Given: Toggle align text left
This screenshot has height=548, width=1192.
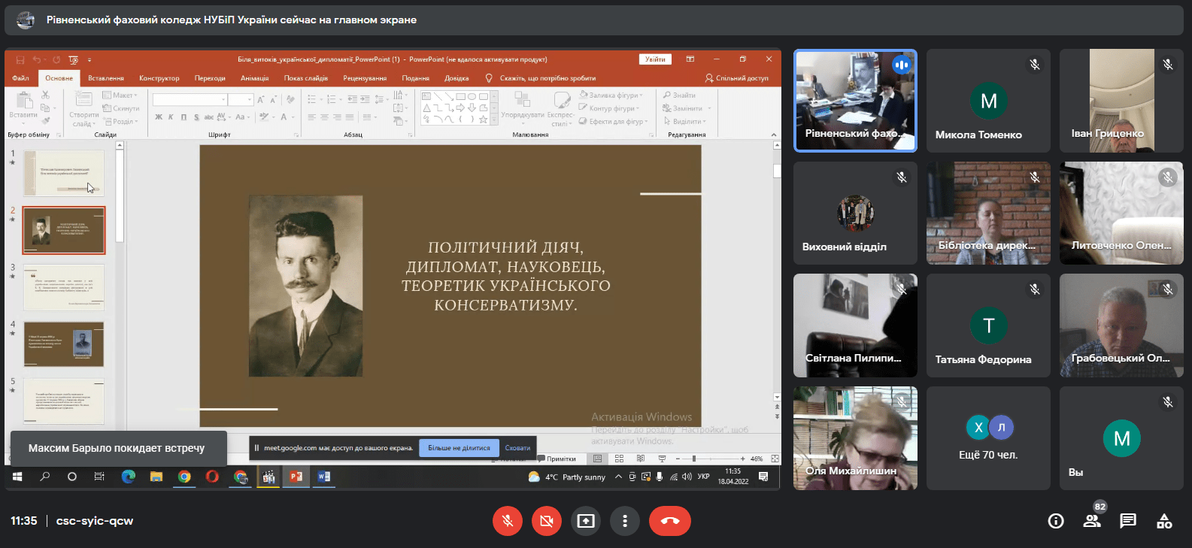Looking at the screenshot, I should [311, 117].
